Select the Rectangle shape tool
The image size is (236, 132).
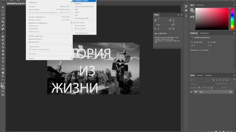pyautogui.click(x=3, y=69)
